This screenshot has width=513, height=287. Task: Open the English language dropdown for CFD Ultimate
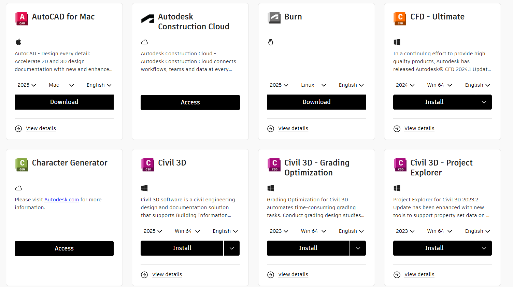point(477,85)
